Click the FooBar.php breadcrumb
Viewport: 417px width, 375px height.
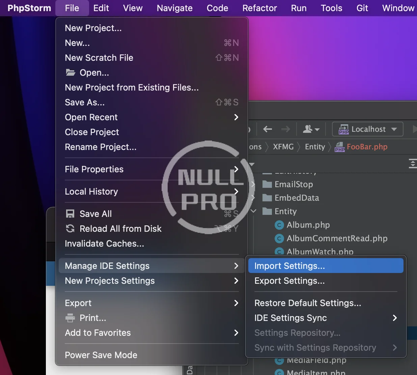367,147
